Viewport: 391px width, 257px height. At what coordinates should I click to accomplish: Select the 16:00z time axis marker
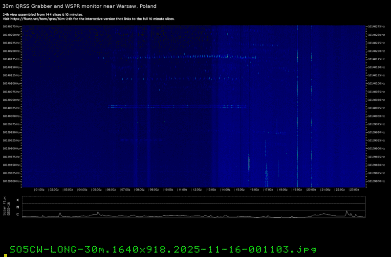(x=254, y=189)
